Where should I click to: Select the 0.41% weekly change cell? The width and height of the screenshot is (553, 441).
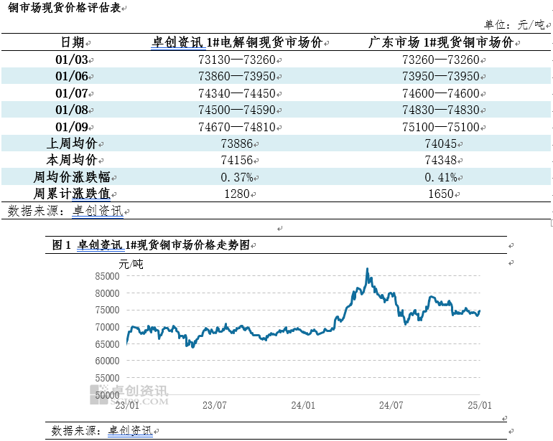[440, 176]
